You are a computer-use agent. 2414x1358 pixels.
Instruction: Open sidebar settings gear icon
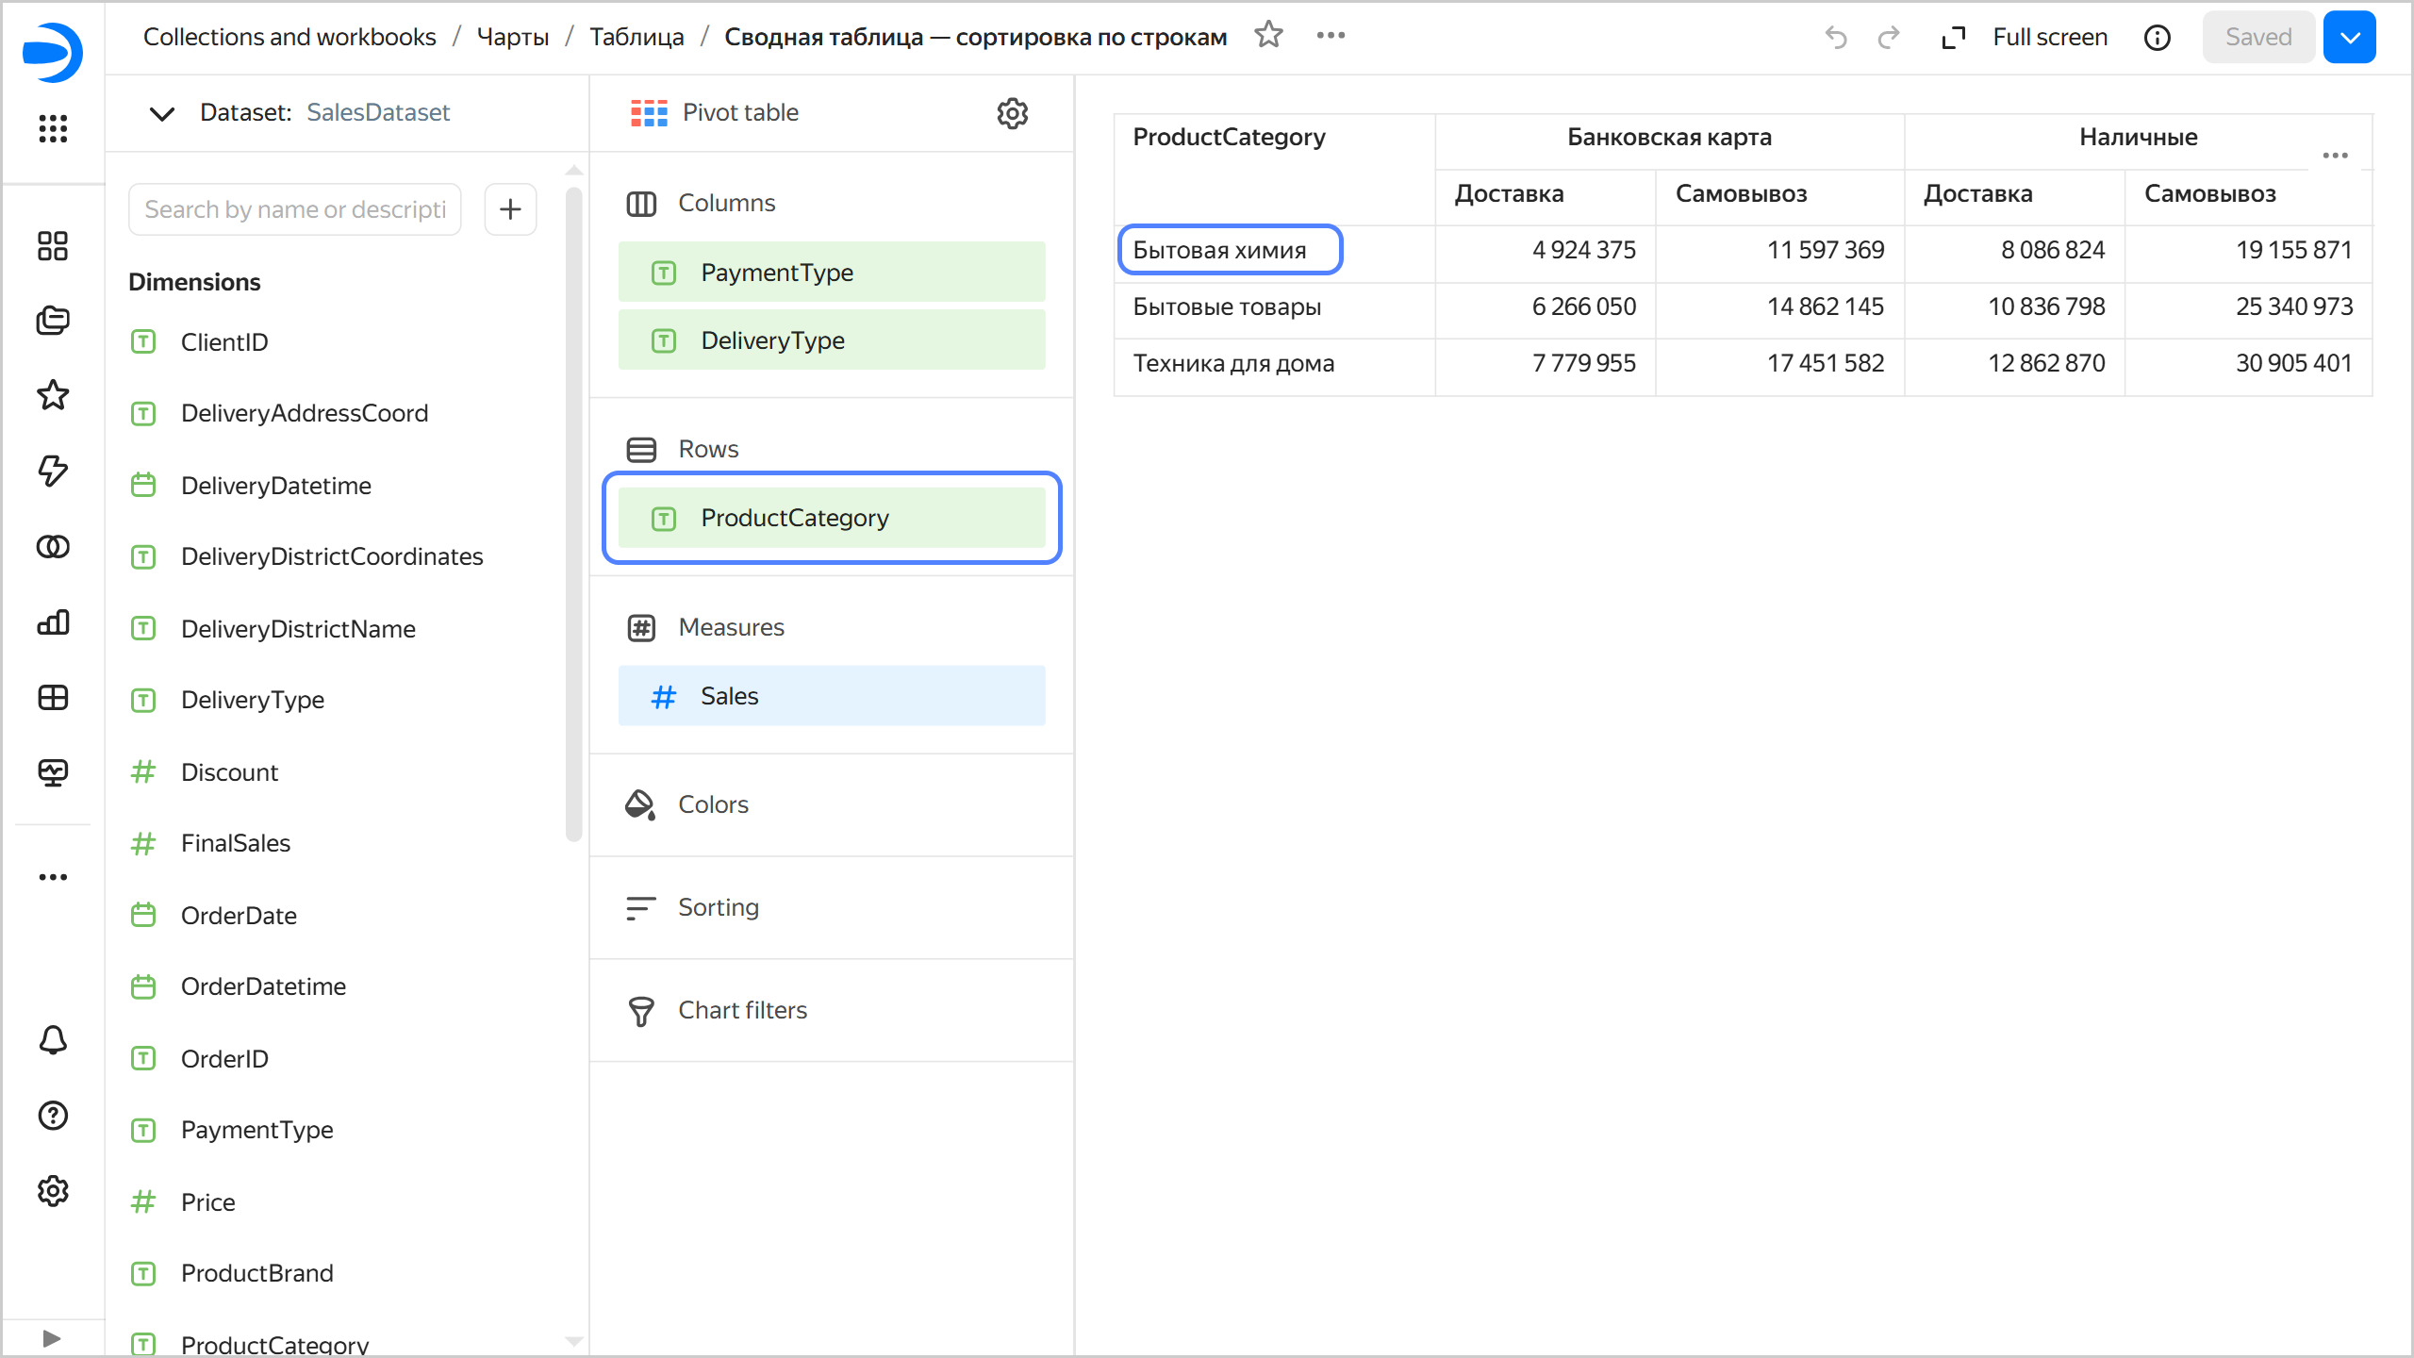53,1191
